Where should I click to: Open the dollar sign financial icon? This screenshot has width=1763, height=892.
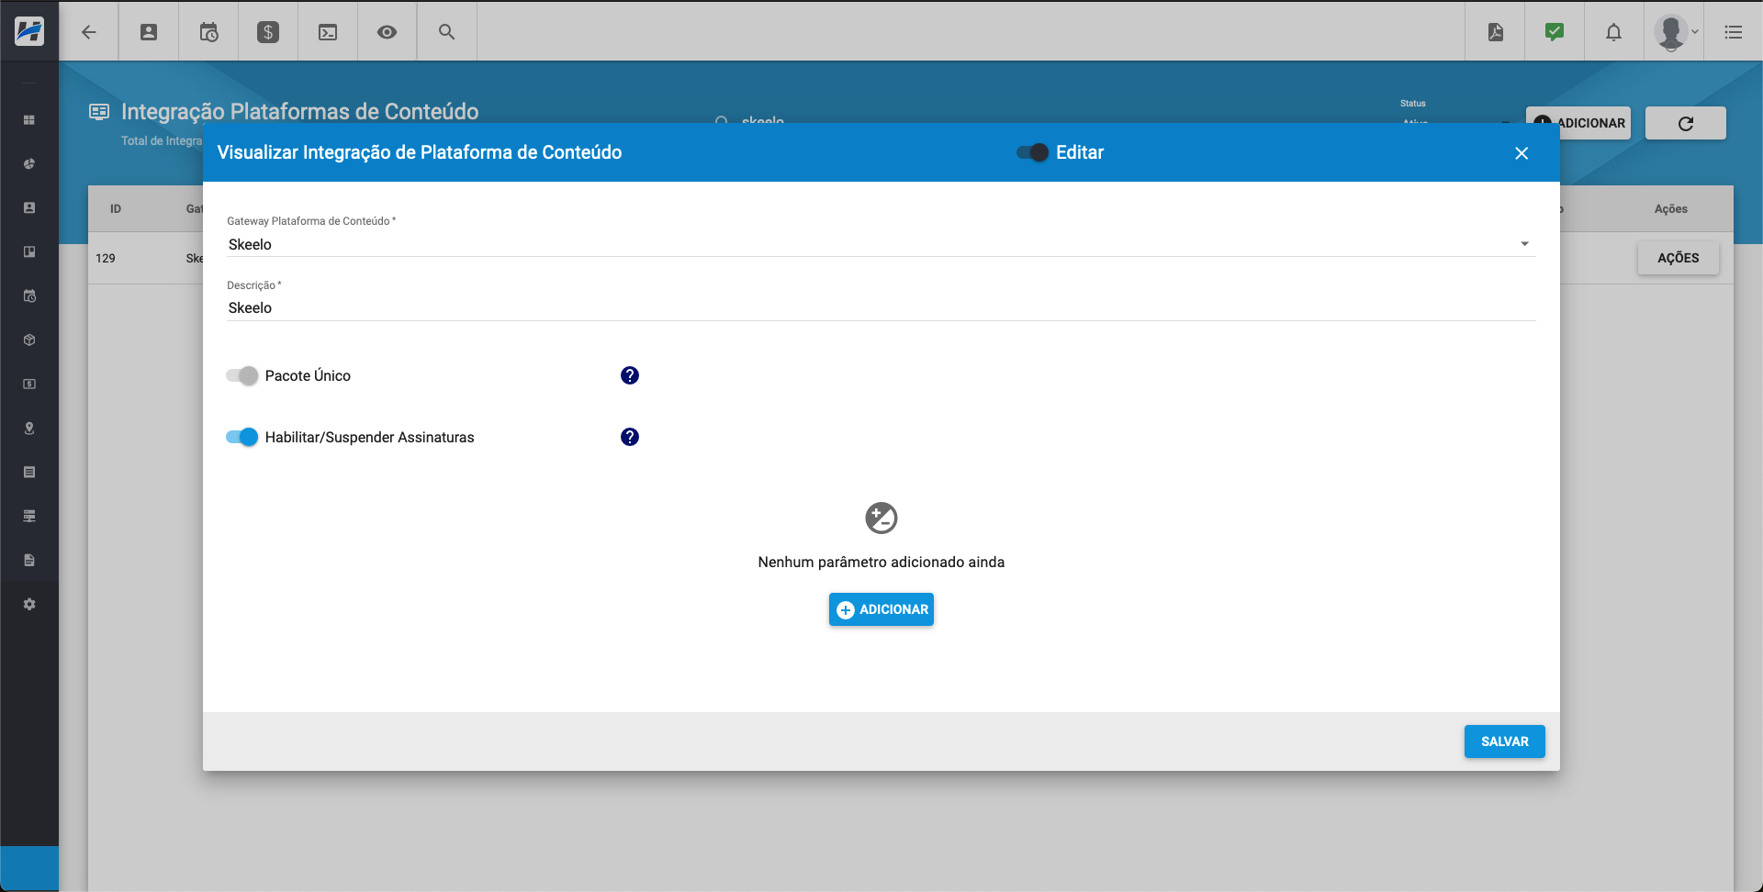point(268,32)
